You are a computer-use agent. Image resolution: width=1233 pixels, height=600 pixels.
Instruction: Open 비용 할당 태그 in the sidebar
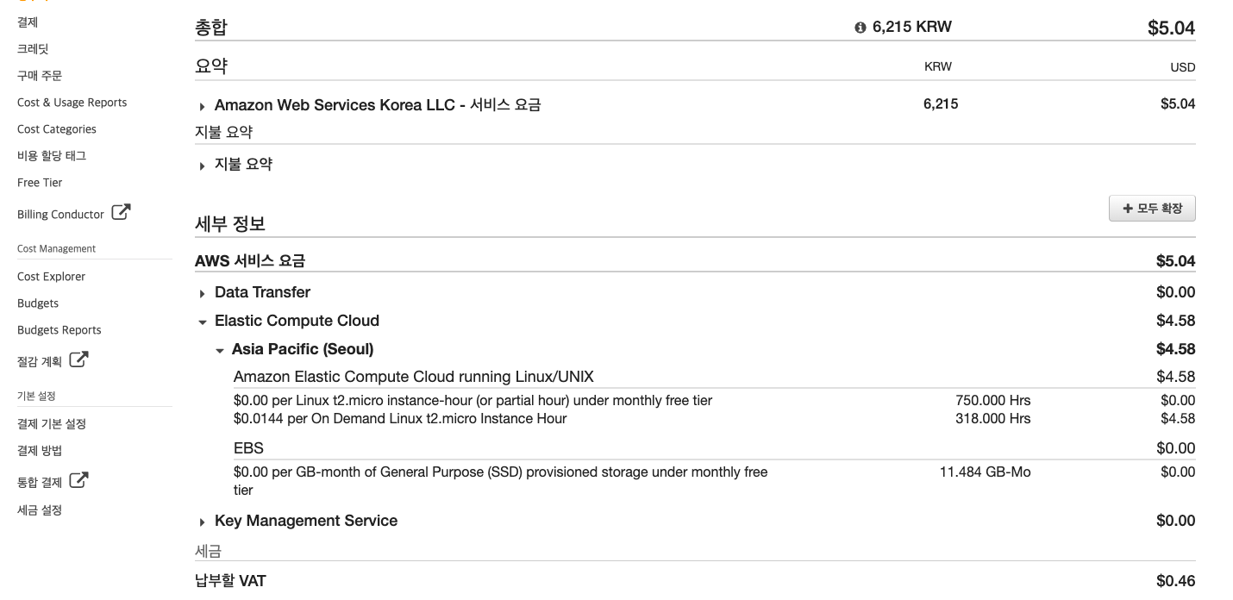point(52,156)
